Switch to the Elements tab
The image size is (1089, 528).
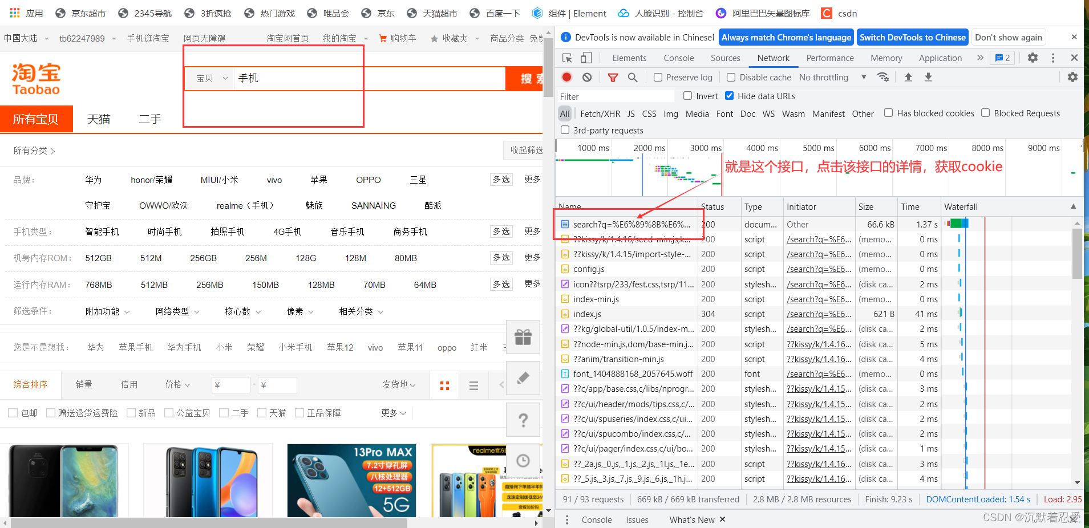[x=629, y=58]
